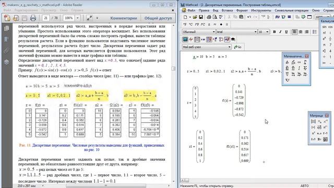
Task: Open Adobe Reader toolbar options arrow
Action: [97, 18]
